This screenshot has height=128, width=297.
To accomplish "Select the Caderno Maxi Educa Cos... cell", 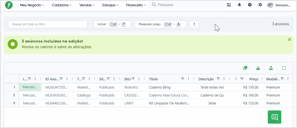I will point(169,95).
